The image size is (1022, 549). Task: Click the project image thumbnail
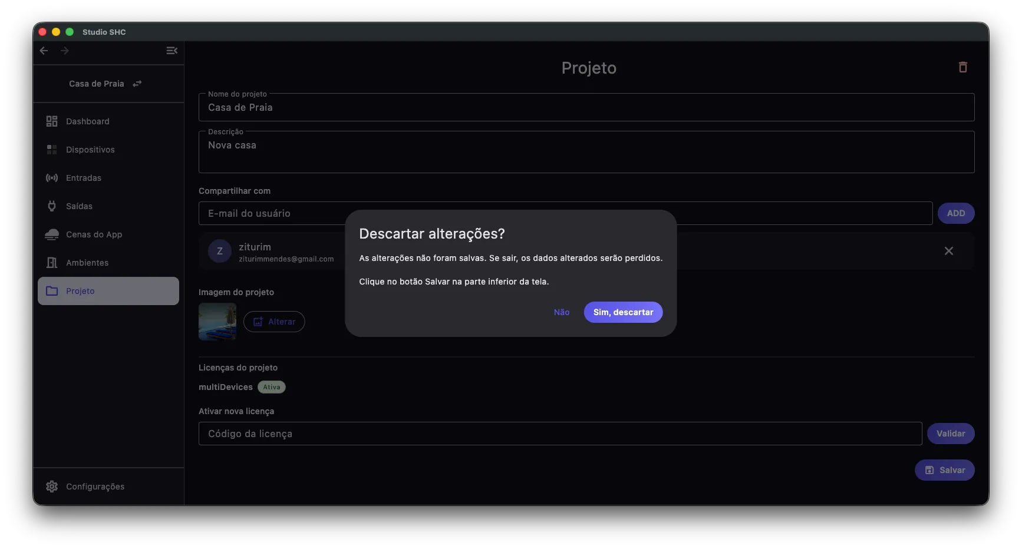[217, 322]
